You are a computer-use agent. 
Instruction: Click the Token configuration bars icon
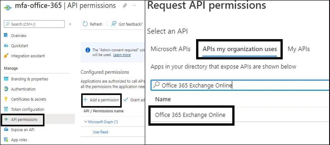pos(6,109)
